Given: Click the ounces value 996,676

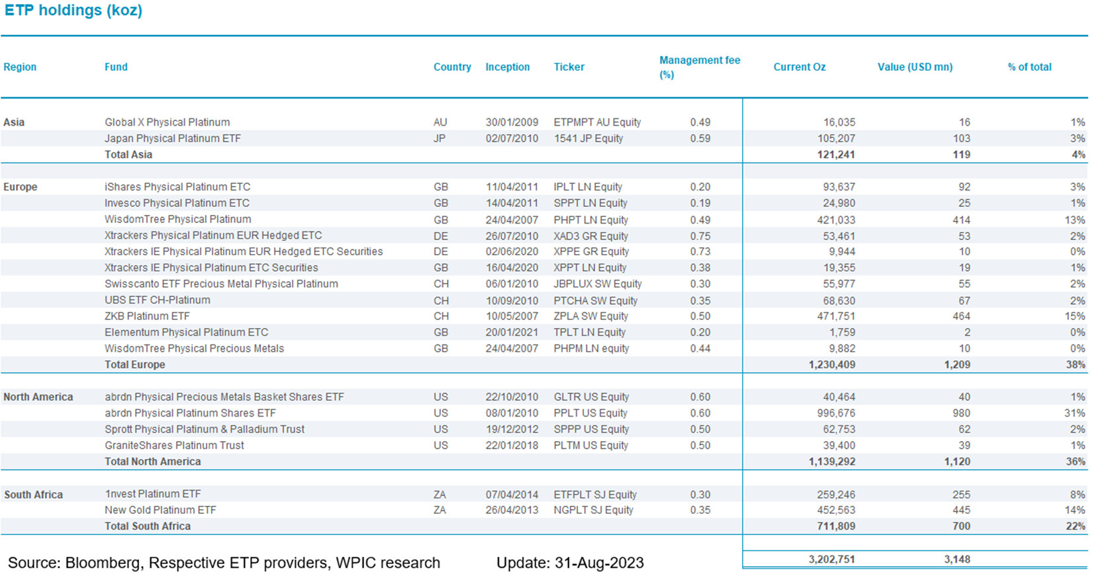Looking at the screenshot, I should pyautogui.click(x=835, y=413).
